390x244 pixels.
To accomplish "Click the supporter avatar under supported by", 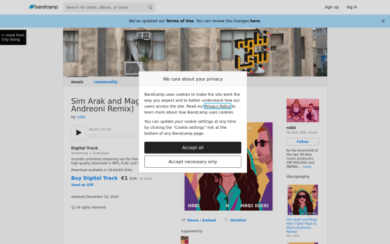I will coord(185,240).
